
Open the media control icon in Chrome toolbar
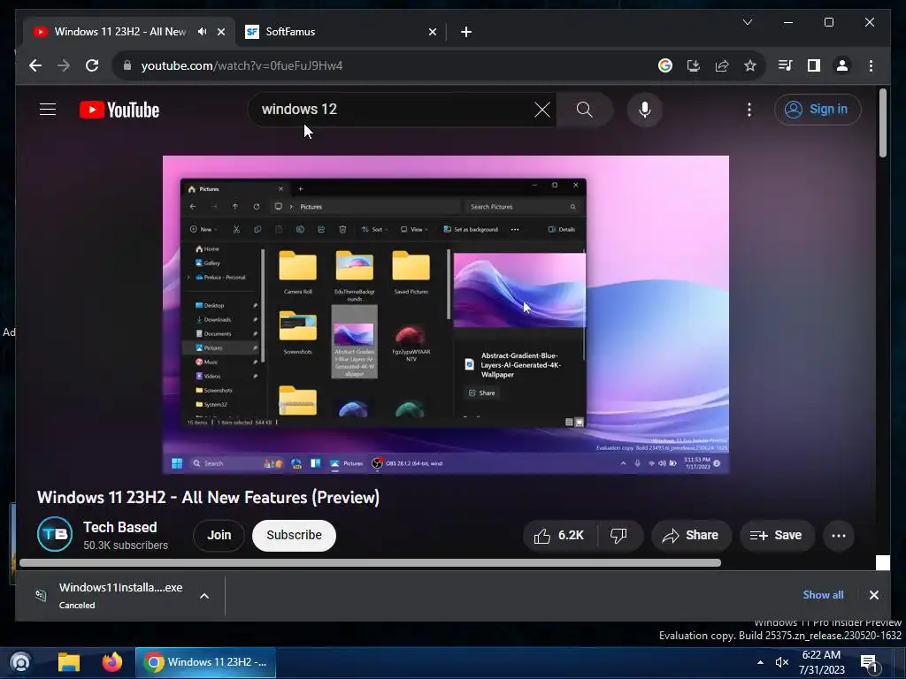point(786,65)
